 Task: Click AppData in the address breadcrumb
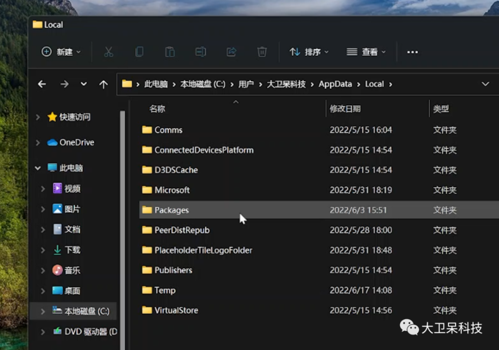pyautogui.click(x=335, y=84)
